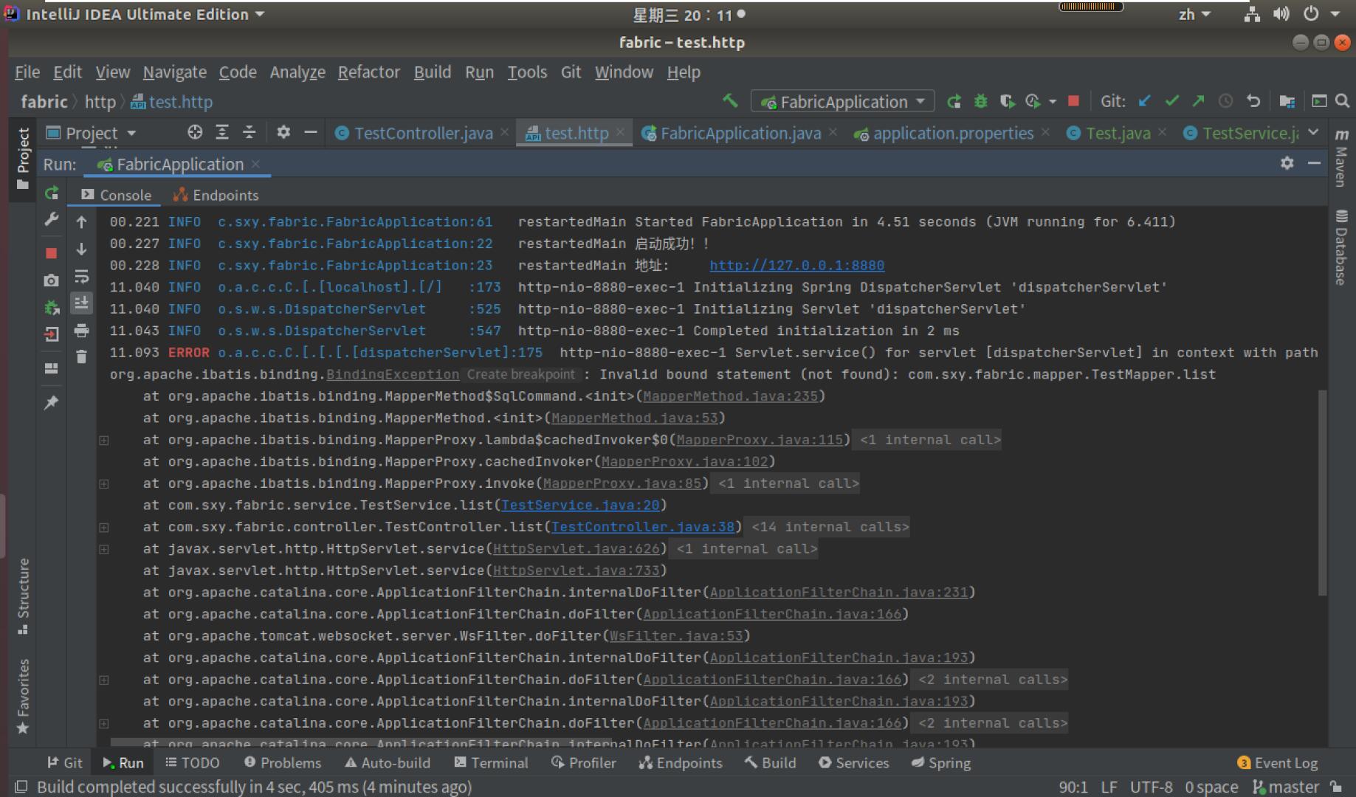Open the Navigate menu
The height and width of the screenshot is (797, 1356).
175,72
